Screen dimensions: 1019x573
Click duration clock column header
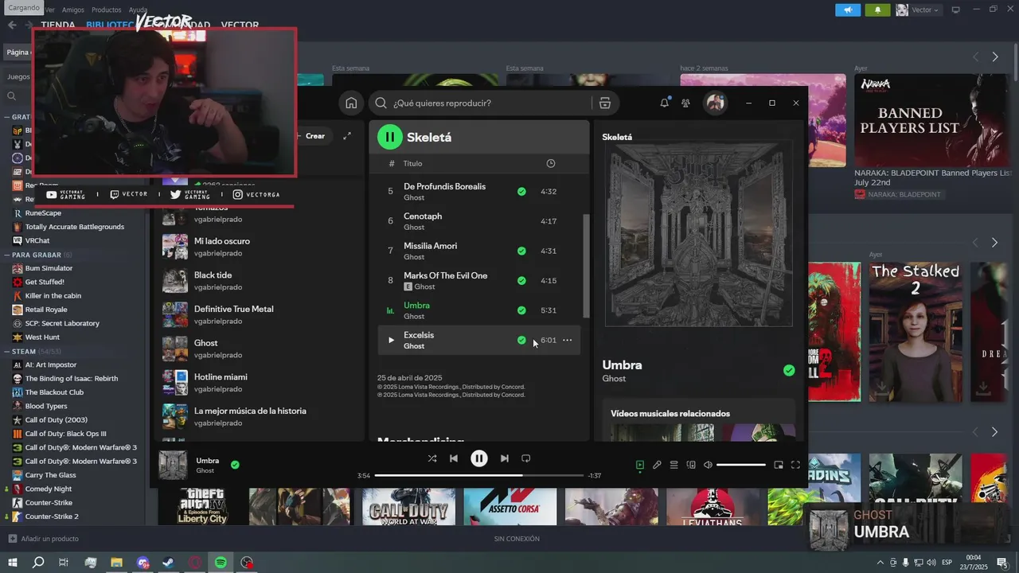click(550, 163)
